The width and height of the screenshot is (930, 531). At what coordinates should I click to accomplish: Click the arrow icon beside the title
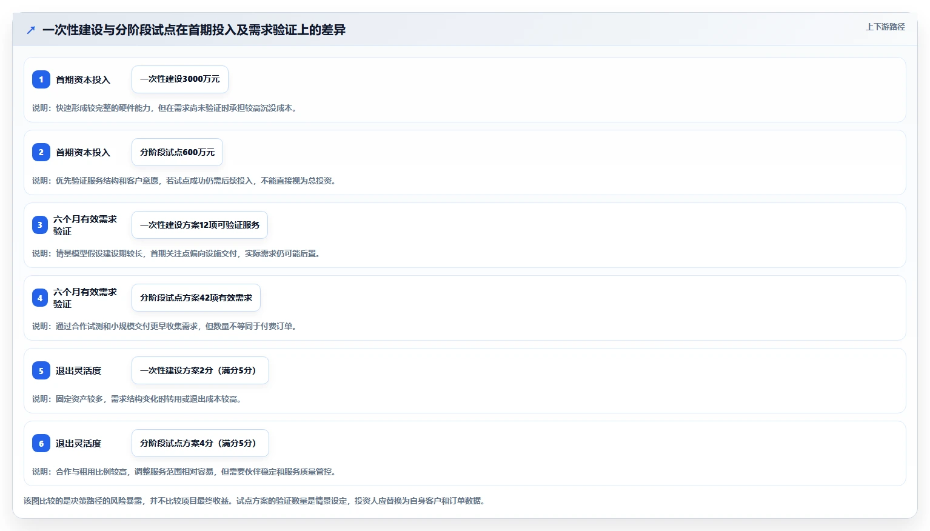(x=31, y=30)
